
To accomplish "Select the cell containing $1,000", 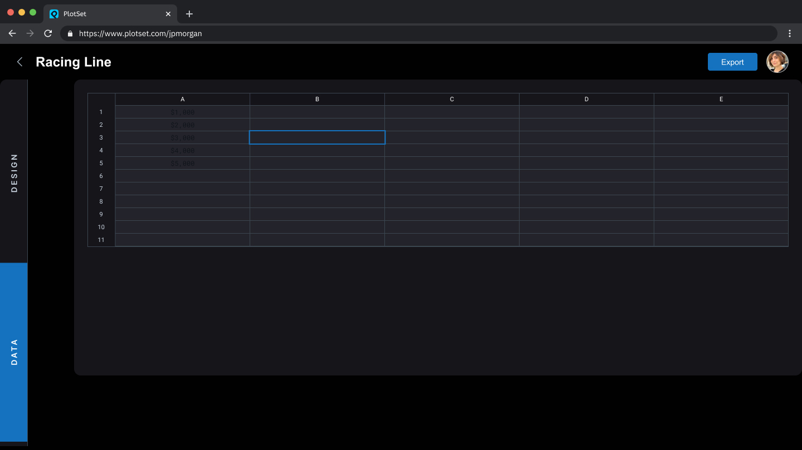I will pyautogui.click(x=182, y=111).
